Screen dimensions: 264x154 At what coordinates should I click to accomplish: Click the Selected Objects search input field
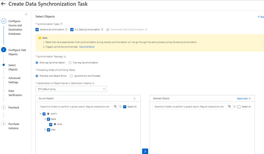click(189, 106)
